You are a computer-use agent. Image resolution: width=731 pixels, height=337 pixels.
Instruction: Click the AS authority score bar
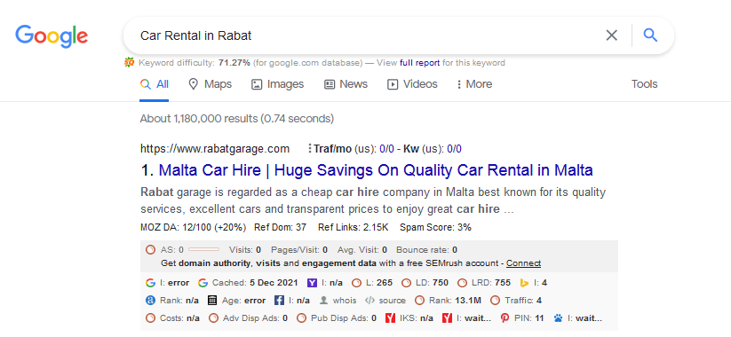tap(203, 250)
